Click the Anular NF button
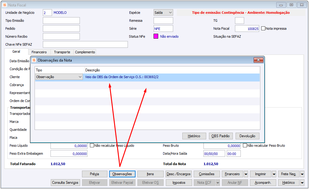 coord(235,183)
